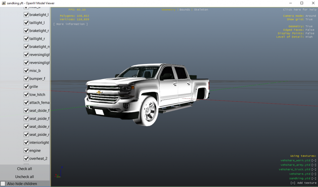This screenshot has width=318, height=187.
Task: Open Click here for help
Action: pos(300,10)
